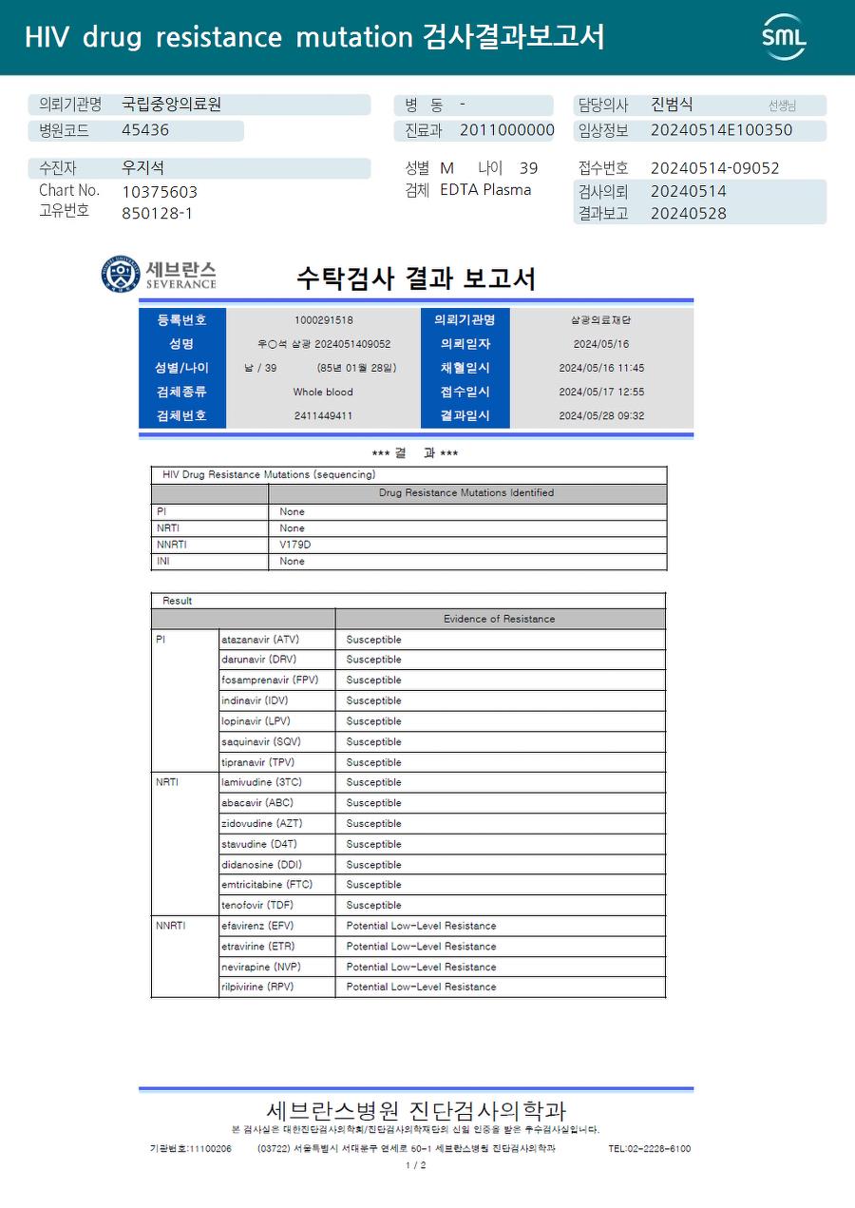Viewport: 855px width, 1208px height.
Task: Select the darunavir (DRV) row
Action: point(442,660)
